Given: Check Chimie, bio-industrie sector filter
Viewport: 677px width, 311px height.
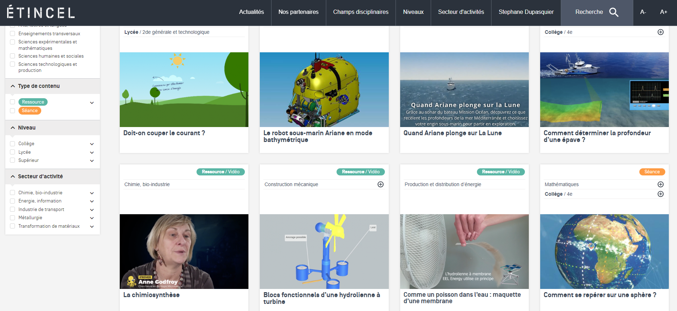Looking at the screenshot, I should [x=12, y=193].
